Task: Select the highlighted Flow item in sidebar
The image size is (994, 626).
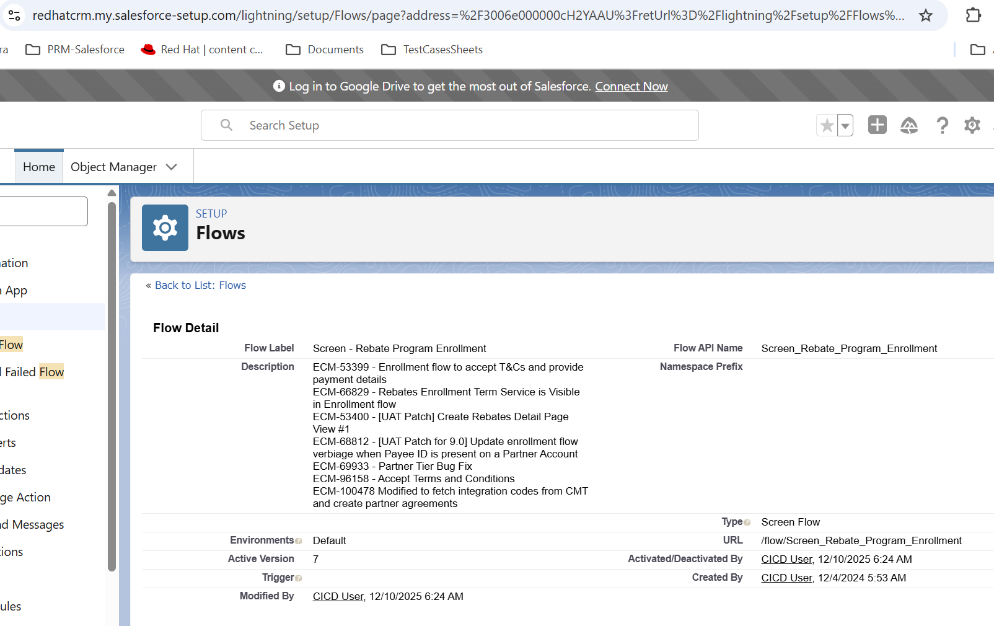Action: click(11, 345)
